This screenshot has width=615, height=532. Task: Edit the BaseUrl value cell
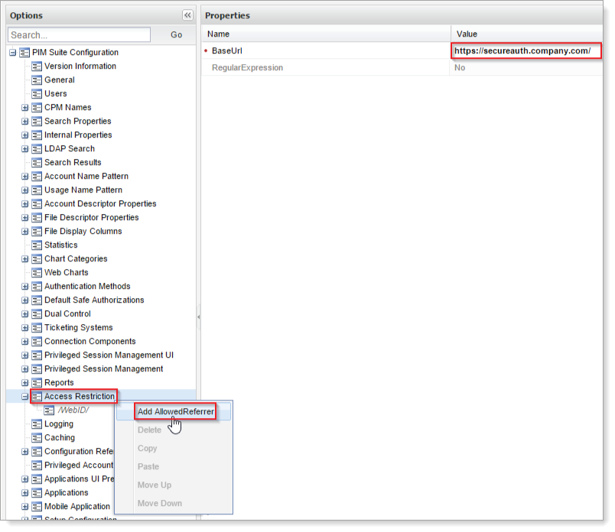(526, 51)
